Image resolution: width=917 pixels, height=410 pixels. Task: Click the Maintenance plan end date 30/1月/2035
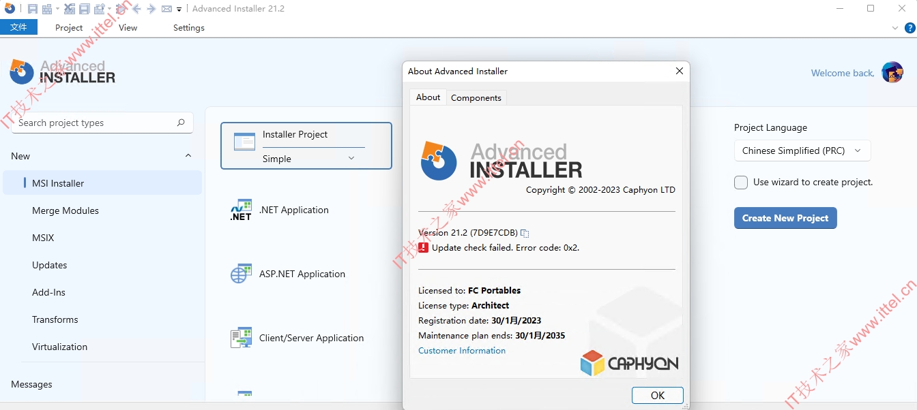tap(540, 336)
